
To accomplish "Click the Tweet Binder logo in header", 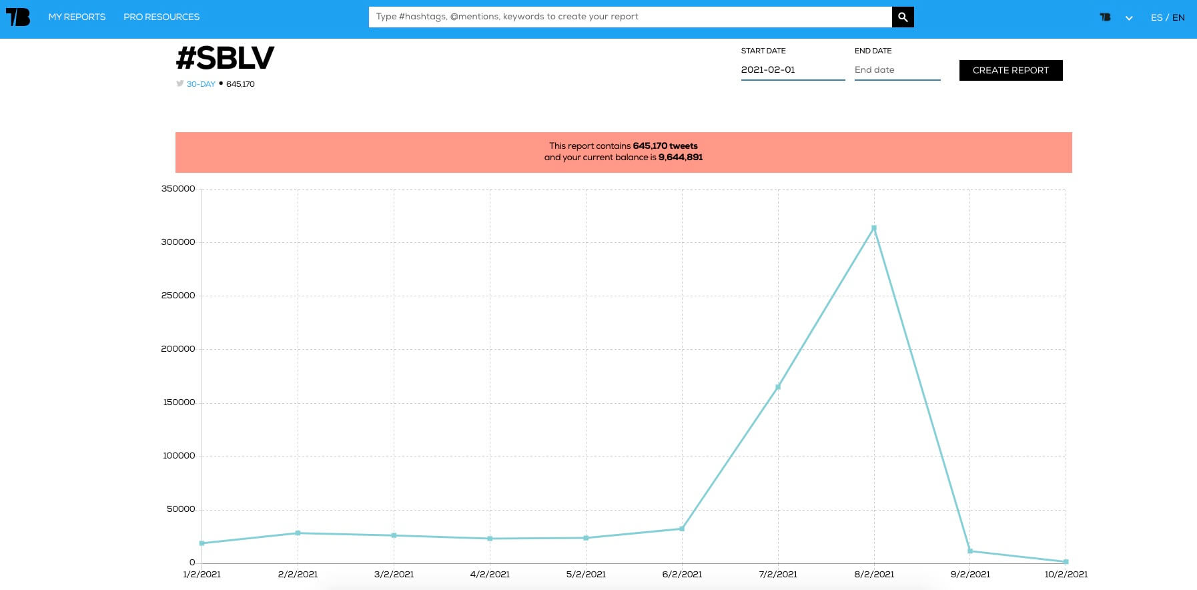I will (x=18, y=17).
